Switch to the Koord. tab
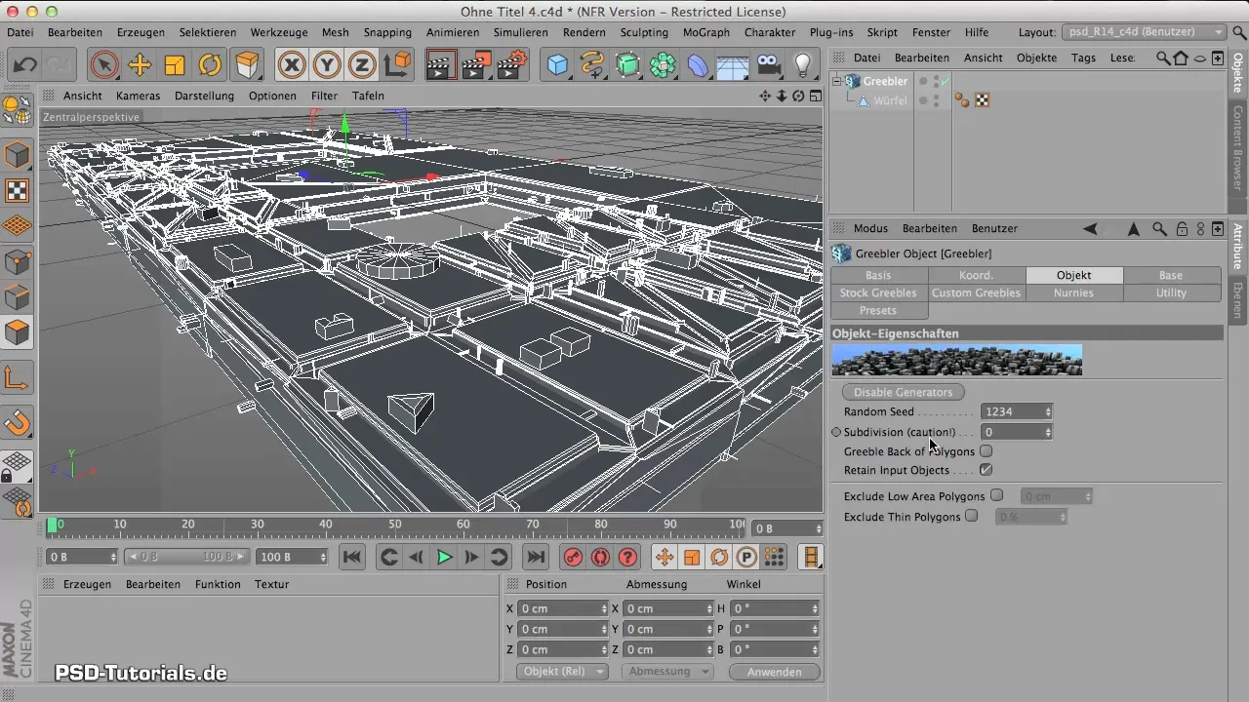Image resolution: width=1249 pixels, height=702 pixels. pyautogui.click(x=976, y=275)
